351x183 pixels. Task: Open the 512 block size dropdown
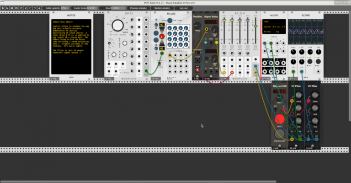click(280, 32)
